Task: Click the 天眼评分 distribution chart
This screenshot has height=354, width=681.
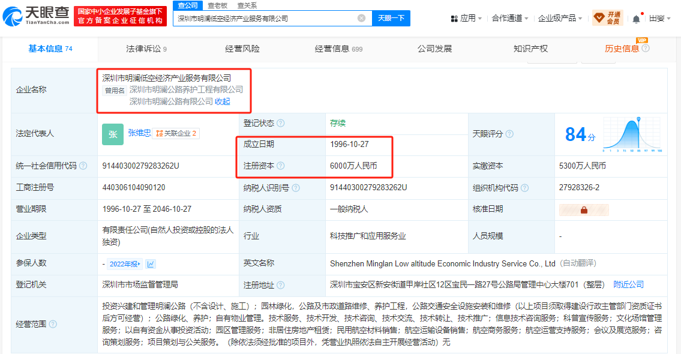Action: (x=632, y=134)
